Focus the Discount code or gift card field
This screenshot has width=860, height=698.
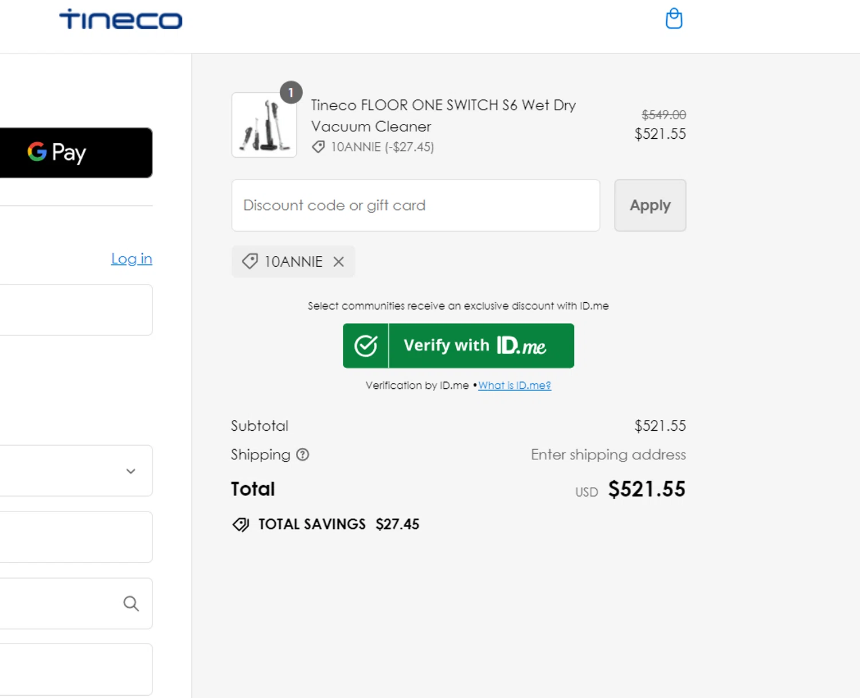(416, 205)
